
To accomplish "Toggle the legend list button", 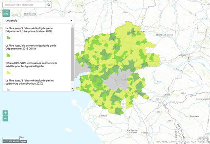I will (x=6, y=13).
